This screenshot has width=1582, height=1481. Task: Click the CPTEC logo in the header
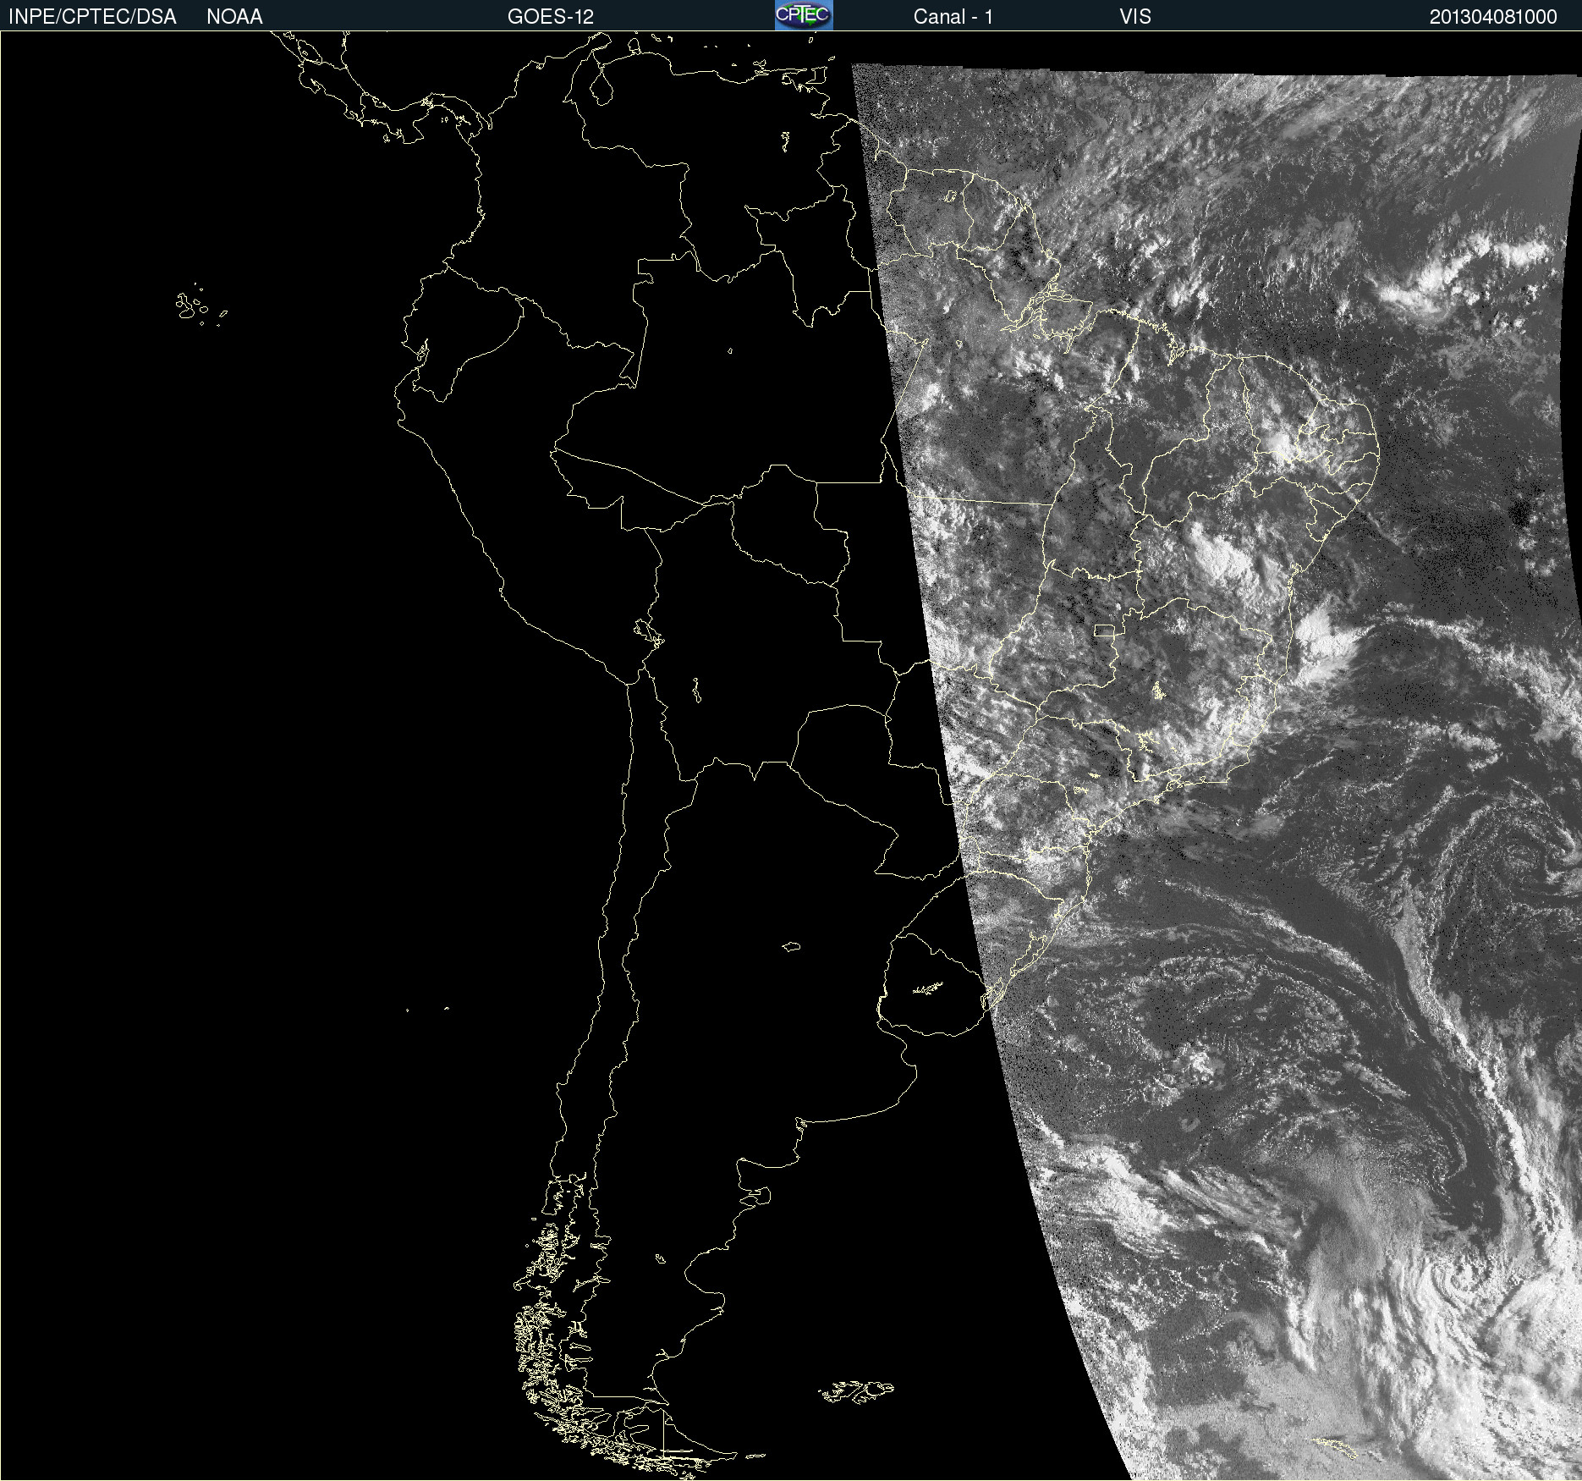(804, 15)
